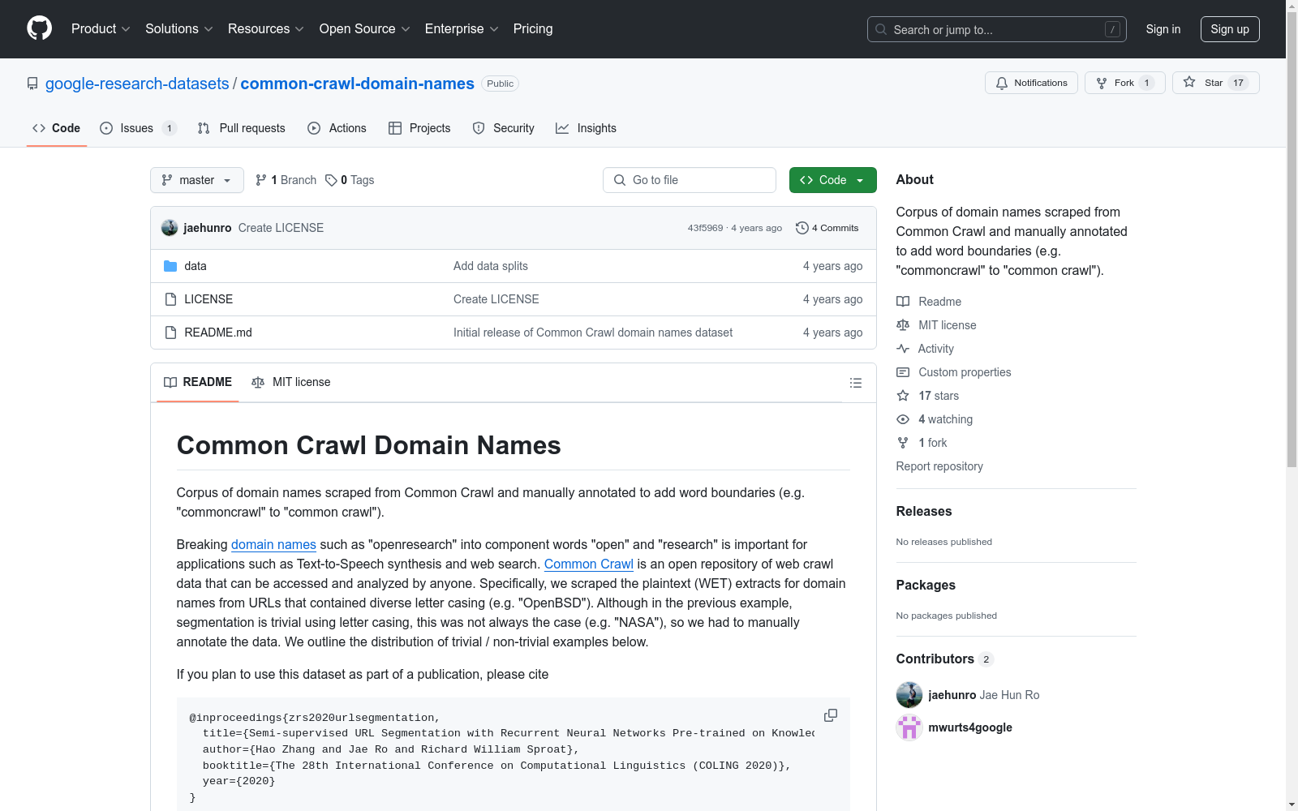This screenshot has height=811, width=1298.
Task: Open the 'Add data splits' commit message
Action: click(x=491, y=266)
